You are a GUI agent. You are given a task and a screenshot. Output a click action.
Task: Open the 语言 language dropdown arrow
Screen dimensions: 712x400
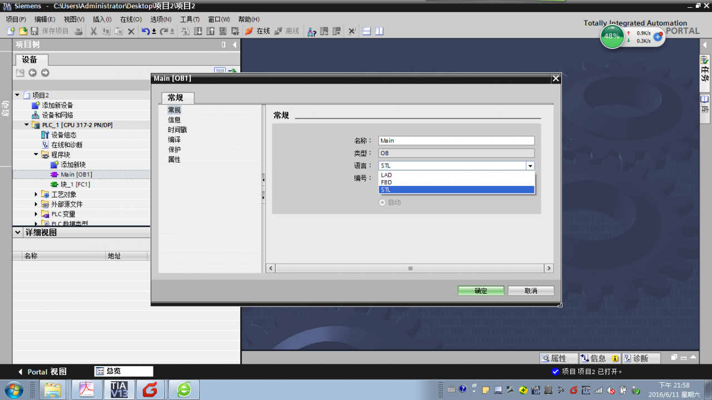click(531, 166)
